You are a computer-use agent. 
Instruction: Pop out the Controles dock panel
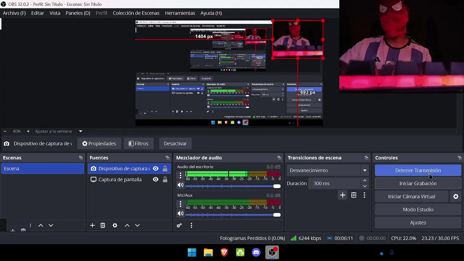(460, 158)
